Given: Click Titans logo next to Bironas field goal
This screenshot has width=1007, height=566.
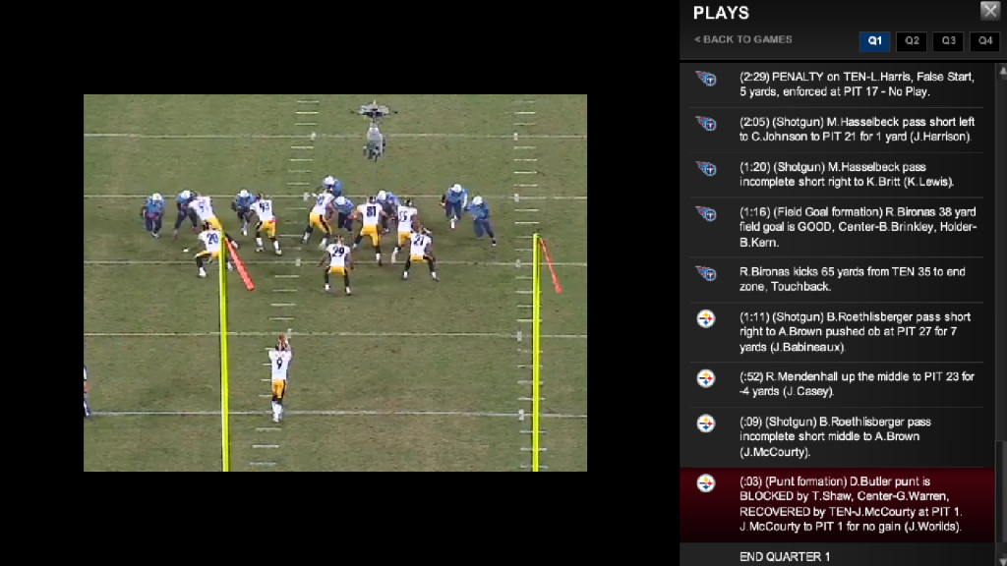Looking at the screenshot, I should 705,214.
